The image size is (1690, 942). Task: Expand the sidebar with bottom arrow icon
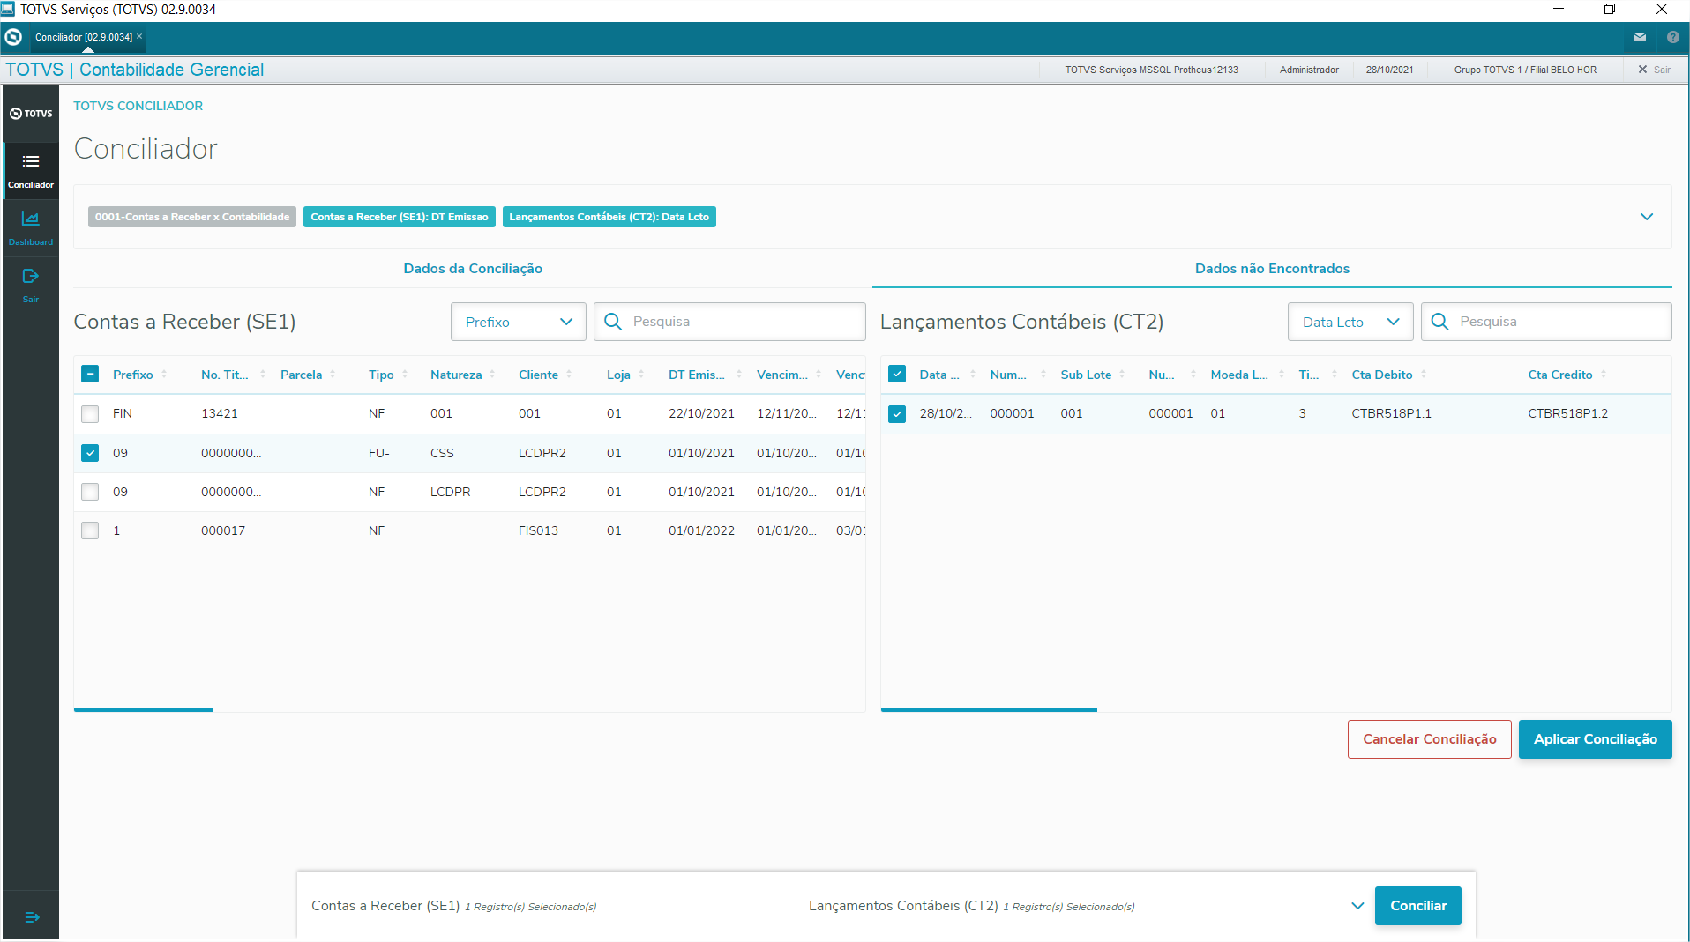pyautogui.click(x=32, y=917)
